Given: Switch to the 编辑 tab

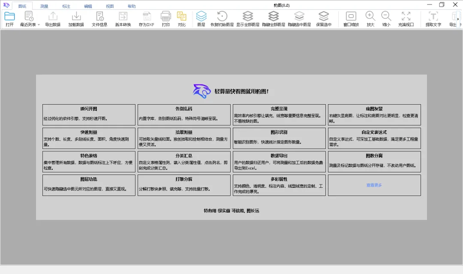Looking at the screenshot, I should tap(88, 6).
